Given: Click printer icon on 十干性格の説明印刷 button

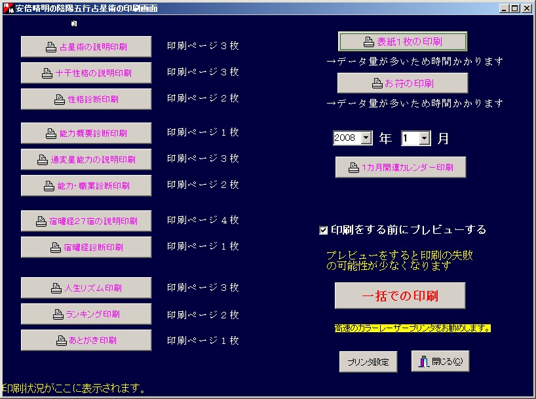Looking at the screenshot, I should point(47,73).
